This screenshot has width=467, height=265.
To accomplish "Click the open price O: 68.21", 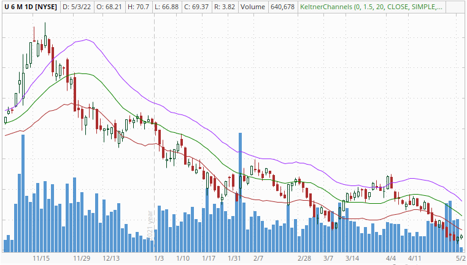I will (109, 7).
